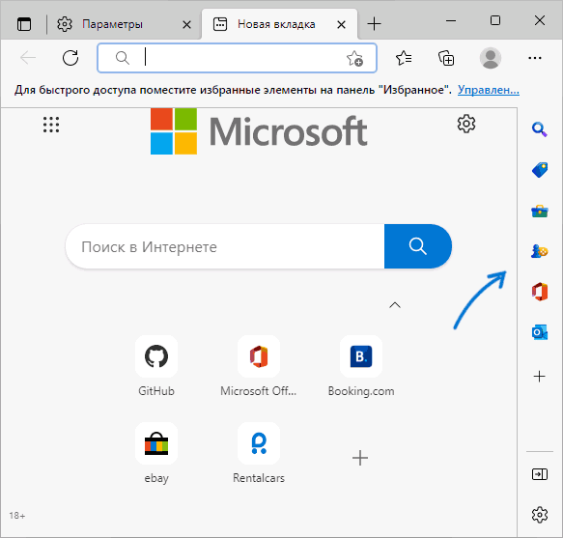
Task: Open Outlook in the sidebar
Action: tap(540, 332)
